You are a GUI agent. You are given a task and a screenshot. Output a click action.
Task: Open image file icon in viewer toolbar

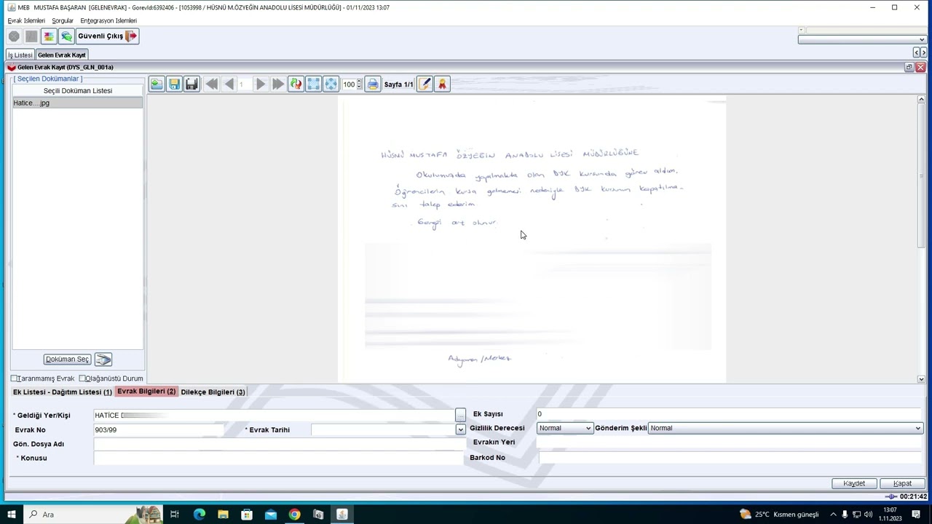157,84
